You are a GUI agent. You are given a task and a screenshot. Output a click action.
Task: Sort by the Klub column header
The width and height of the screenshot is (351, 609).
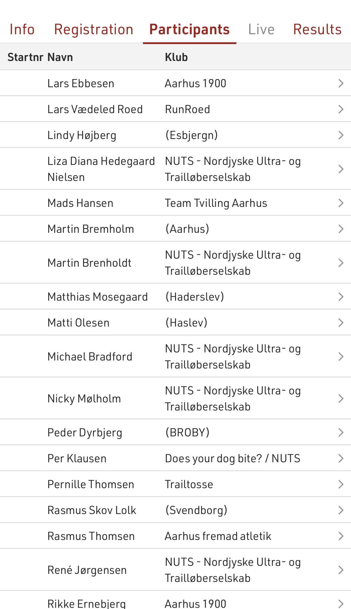pos(176,57)
